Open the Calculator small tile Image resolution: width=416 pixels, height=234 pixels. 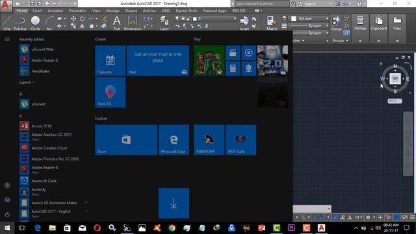coord(233,69)
